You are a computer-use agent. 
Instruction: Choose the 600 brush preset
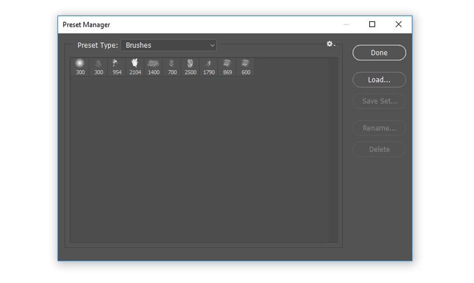pos(246,67)
